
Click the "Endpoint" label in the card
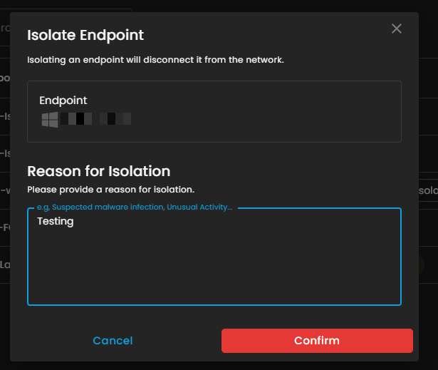tap(63, 101)
